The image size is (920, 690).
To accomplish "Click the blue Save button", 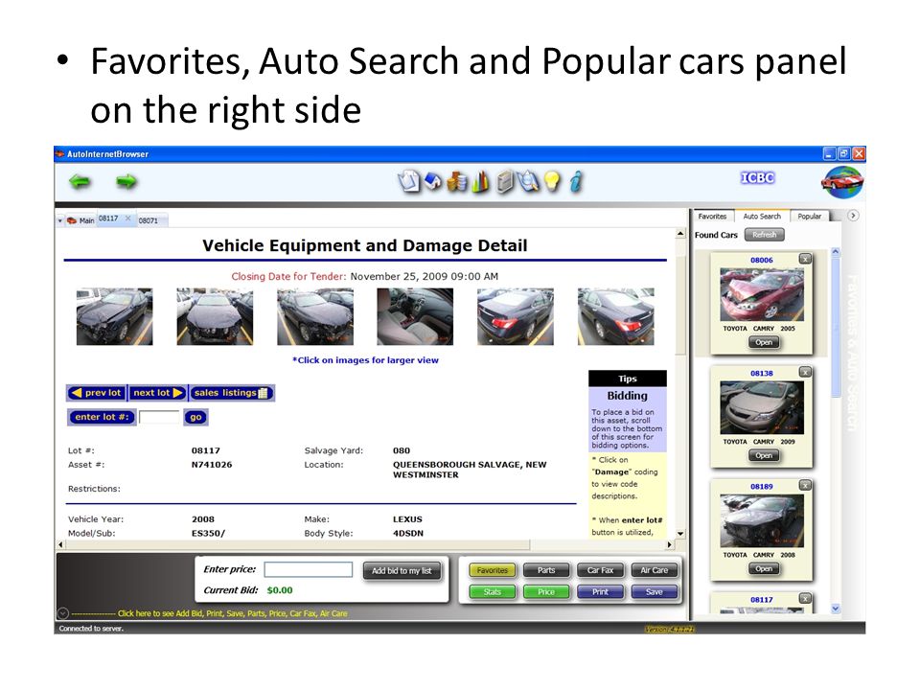I will [x=655, y=592].
